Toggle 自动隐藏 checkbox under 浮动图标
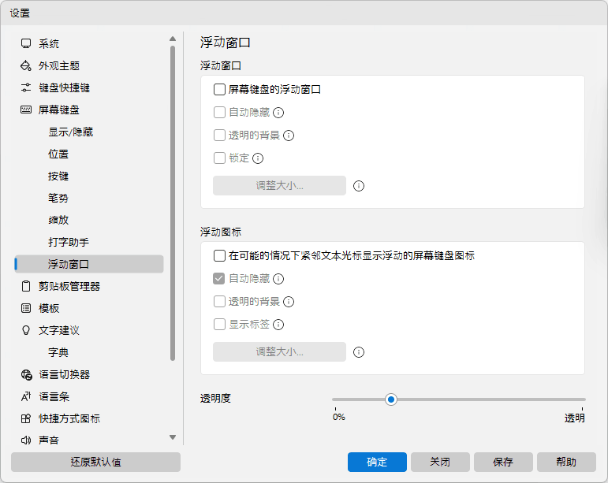 219,279
